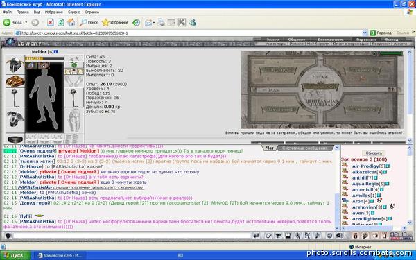Click the smiley icon in chat toolbar
The image size is (416, 260).
(x=329, y=235)
